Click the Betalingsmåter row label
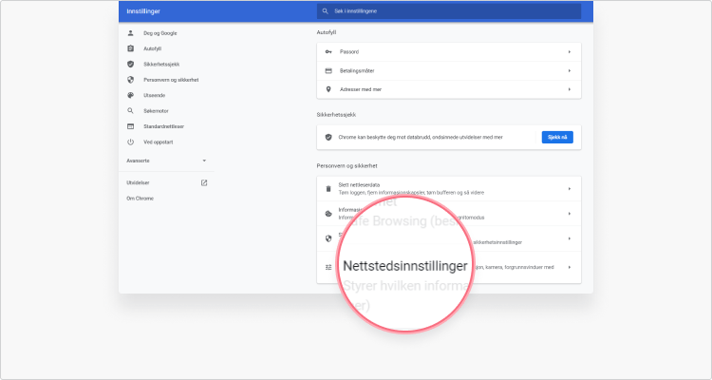712x380 pixels. pos(357,71)
